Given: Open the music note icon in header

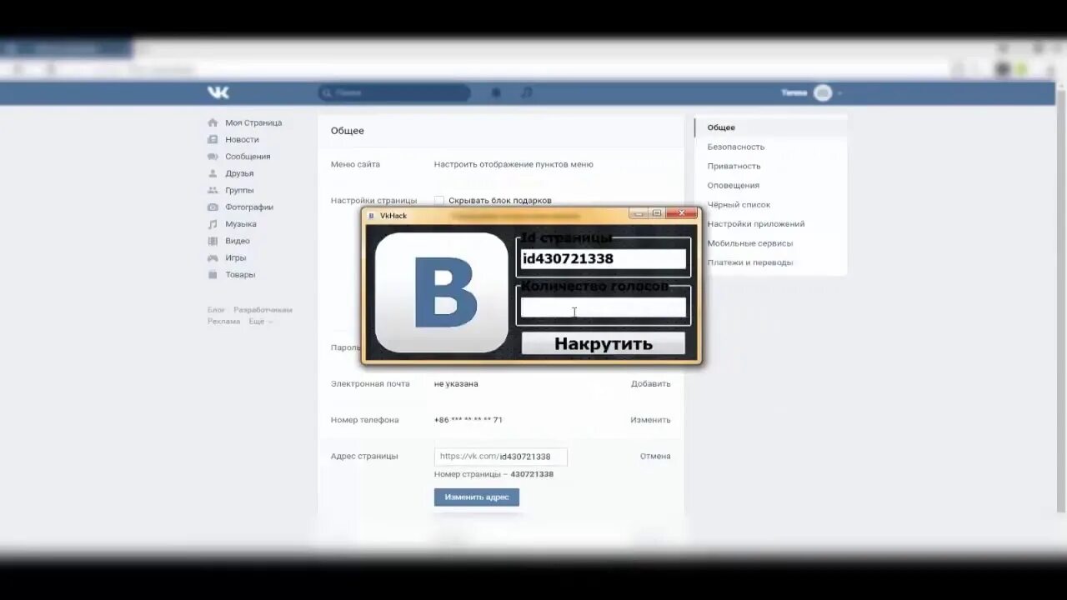Looking at the screenshot, I should [526, 92].
